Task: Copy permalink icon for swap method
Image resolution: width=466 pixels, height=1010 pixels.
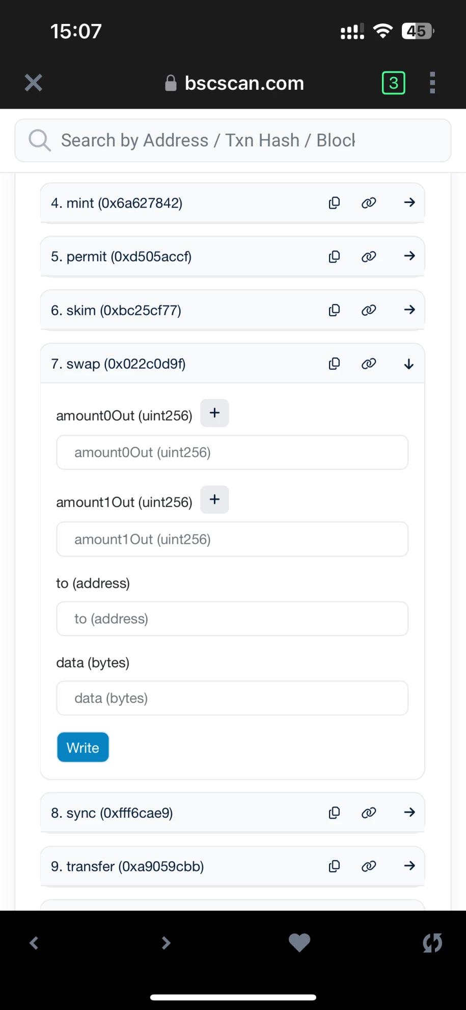Action: 369,364
